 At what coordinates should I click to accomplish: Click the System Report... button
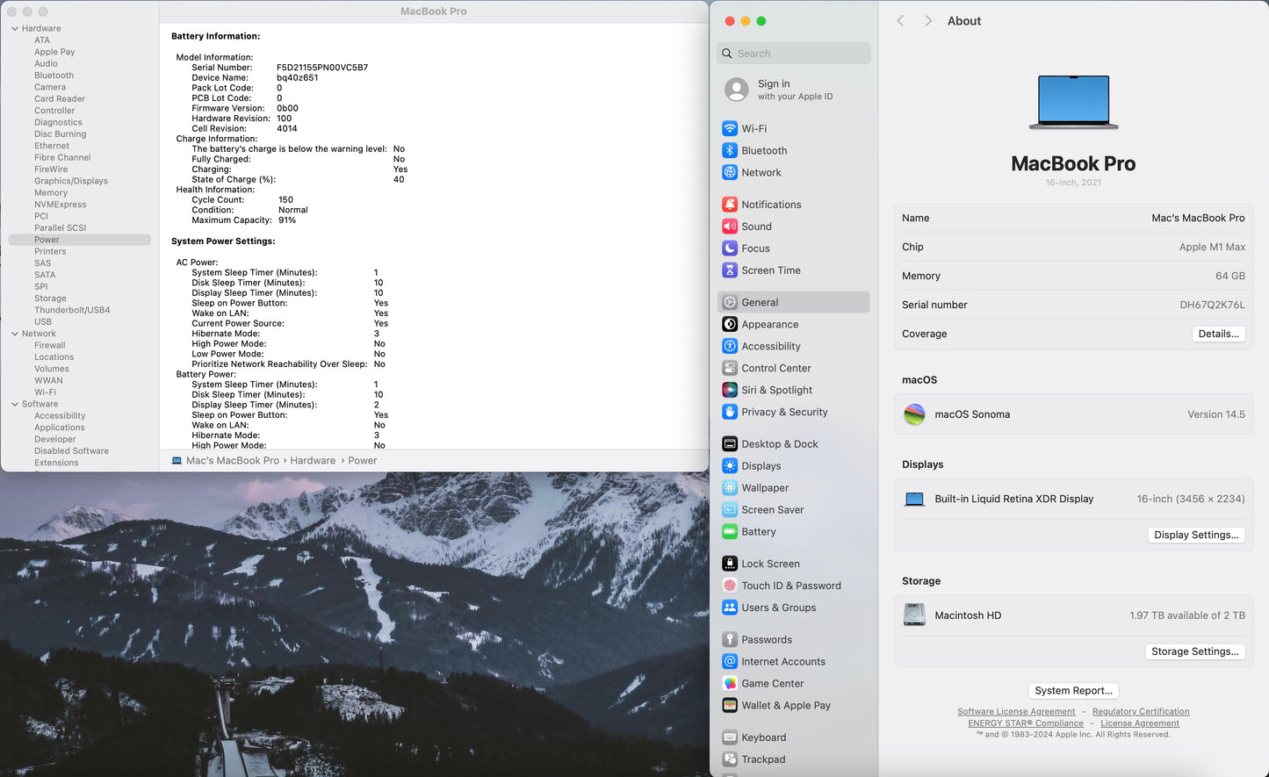[x=1073, y=691]
